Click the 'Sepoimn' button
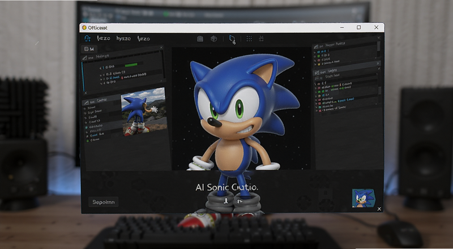Image resolution: width=453 pixels, height=249 pixels. [104, 202]
